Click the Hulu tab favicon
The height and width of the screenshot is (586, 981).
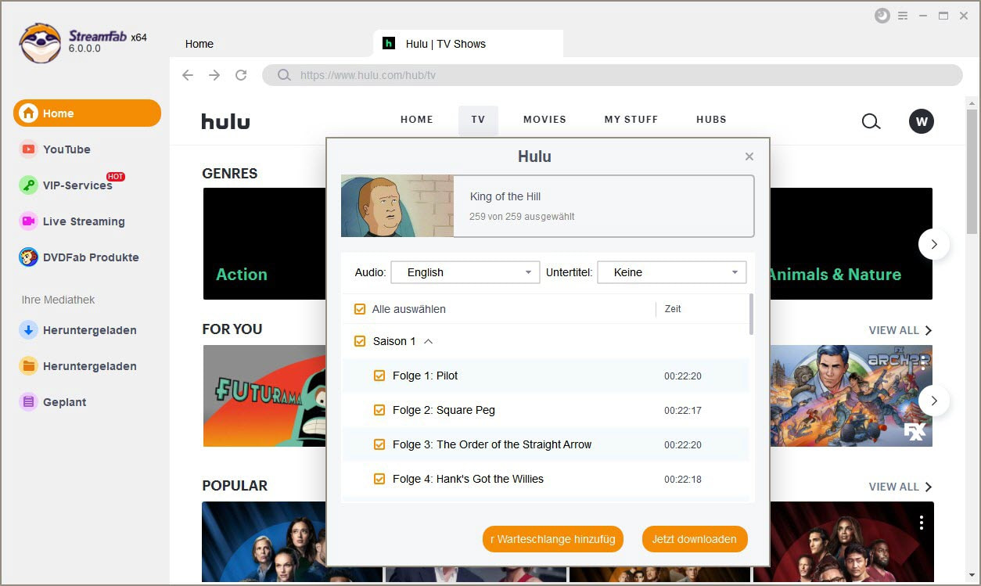[389, 43]
